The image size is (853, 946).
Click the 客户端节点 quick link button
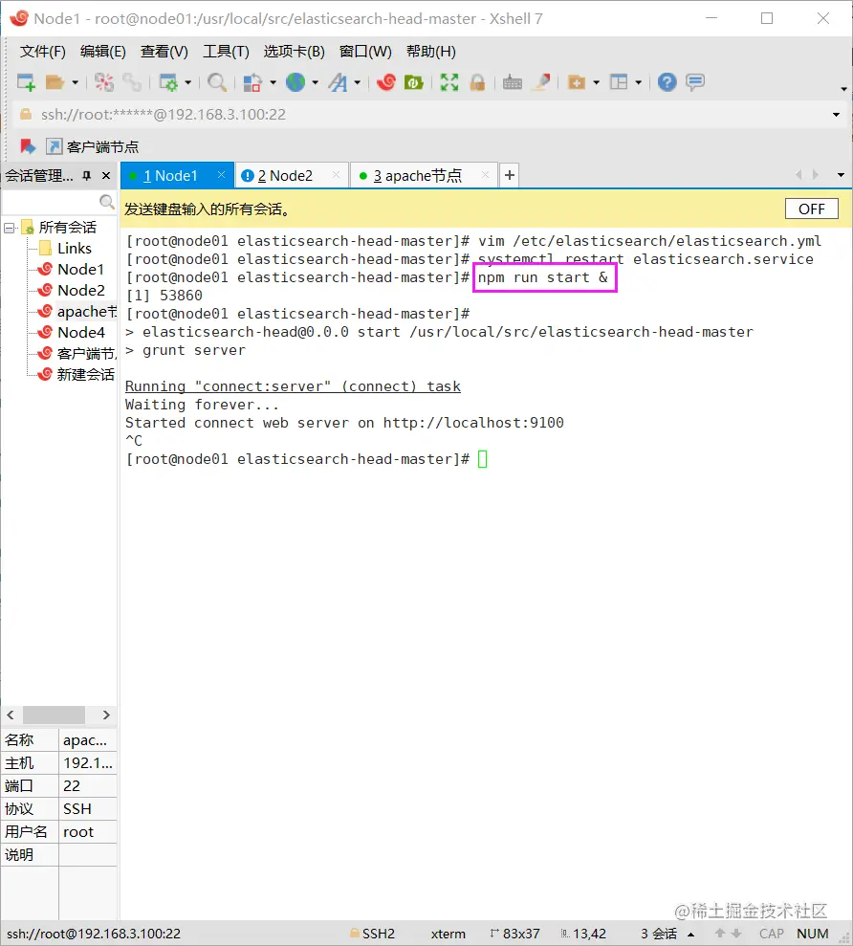point(93,146)
